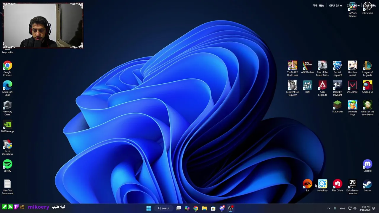The image size is (379, 213).
Task: Open the Windows Start menu
Action: tap(149, 208)
